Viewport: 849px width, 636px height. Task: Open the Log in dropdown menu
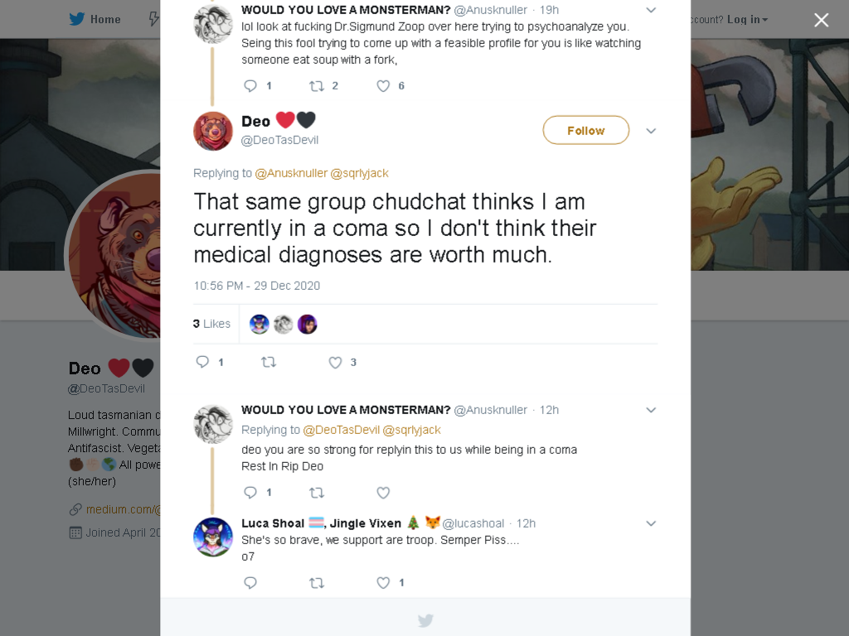coord(747,20)
